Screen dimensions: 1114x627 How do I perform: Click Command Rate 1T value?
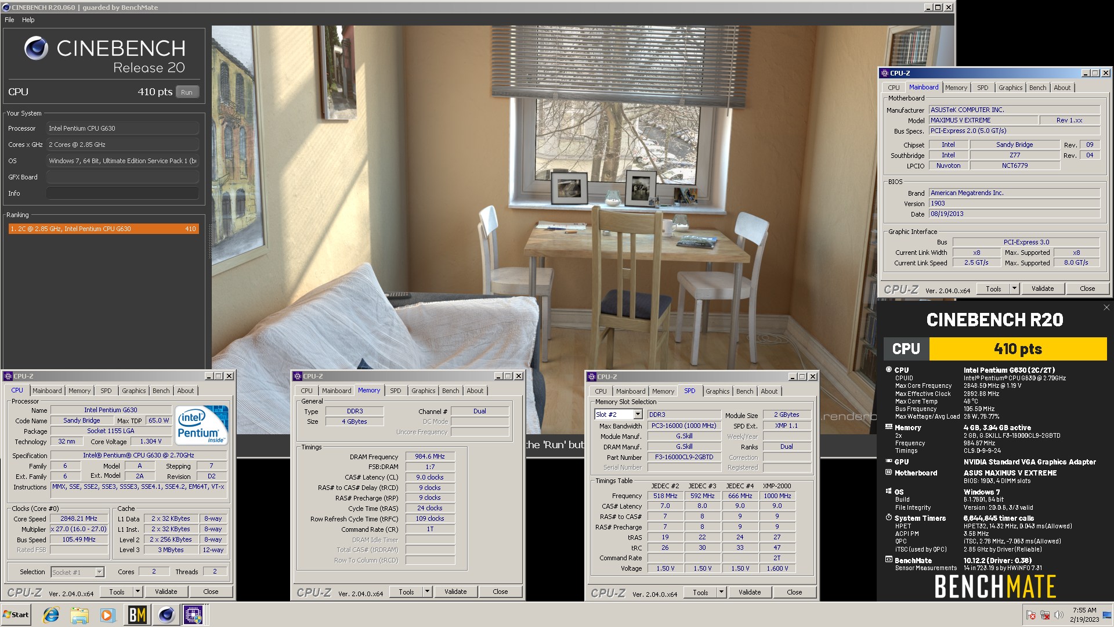pos(430,529)
